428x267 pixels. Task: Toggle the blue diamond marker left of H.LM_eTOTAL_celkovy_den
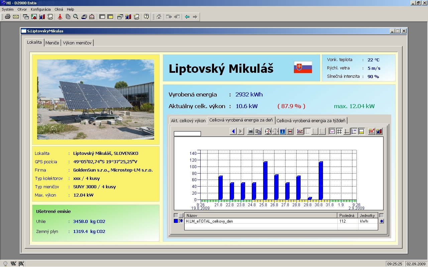tap(181, 221)
